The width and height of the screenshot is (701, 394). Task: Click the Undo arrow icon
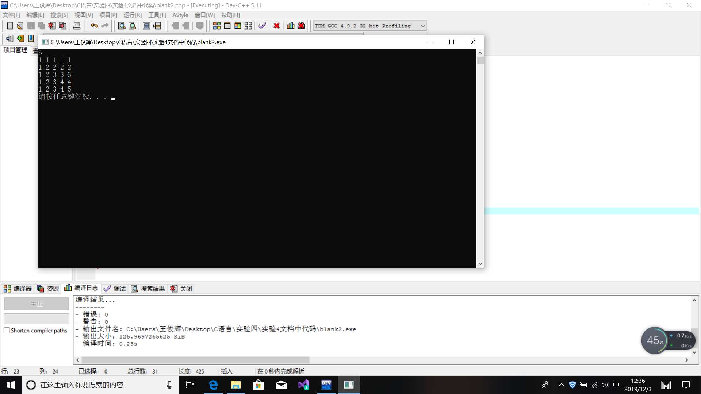coord(94,26)
